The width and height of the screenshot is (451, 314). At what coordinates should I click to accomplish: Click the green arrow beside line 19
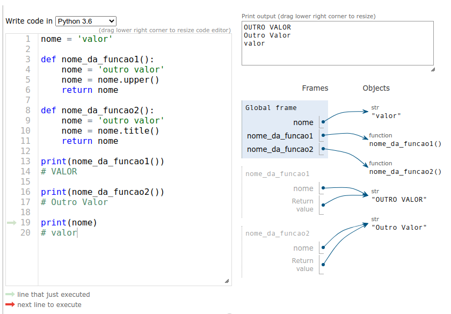12,223
